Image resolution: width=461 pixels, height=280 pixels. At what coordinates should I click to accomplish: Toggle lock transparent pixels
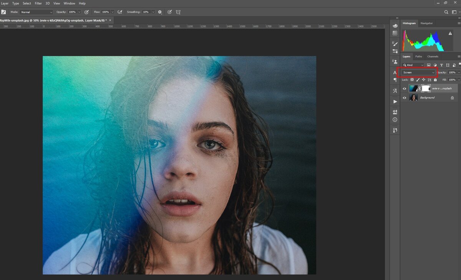pyautogui.click(x=412, y=80)
